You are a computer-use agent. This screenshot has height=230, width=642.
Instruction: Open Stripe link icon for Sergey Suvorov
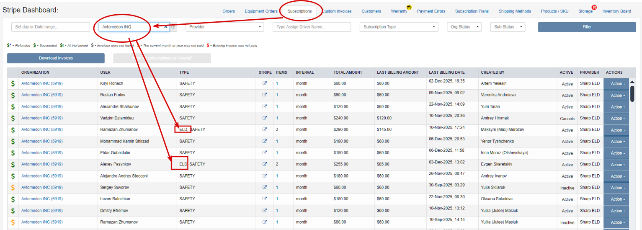pos(265,187)
